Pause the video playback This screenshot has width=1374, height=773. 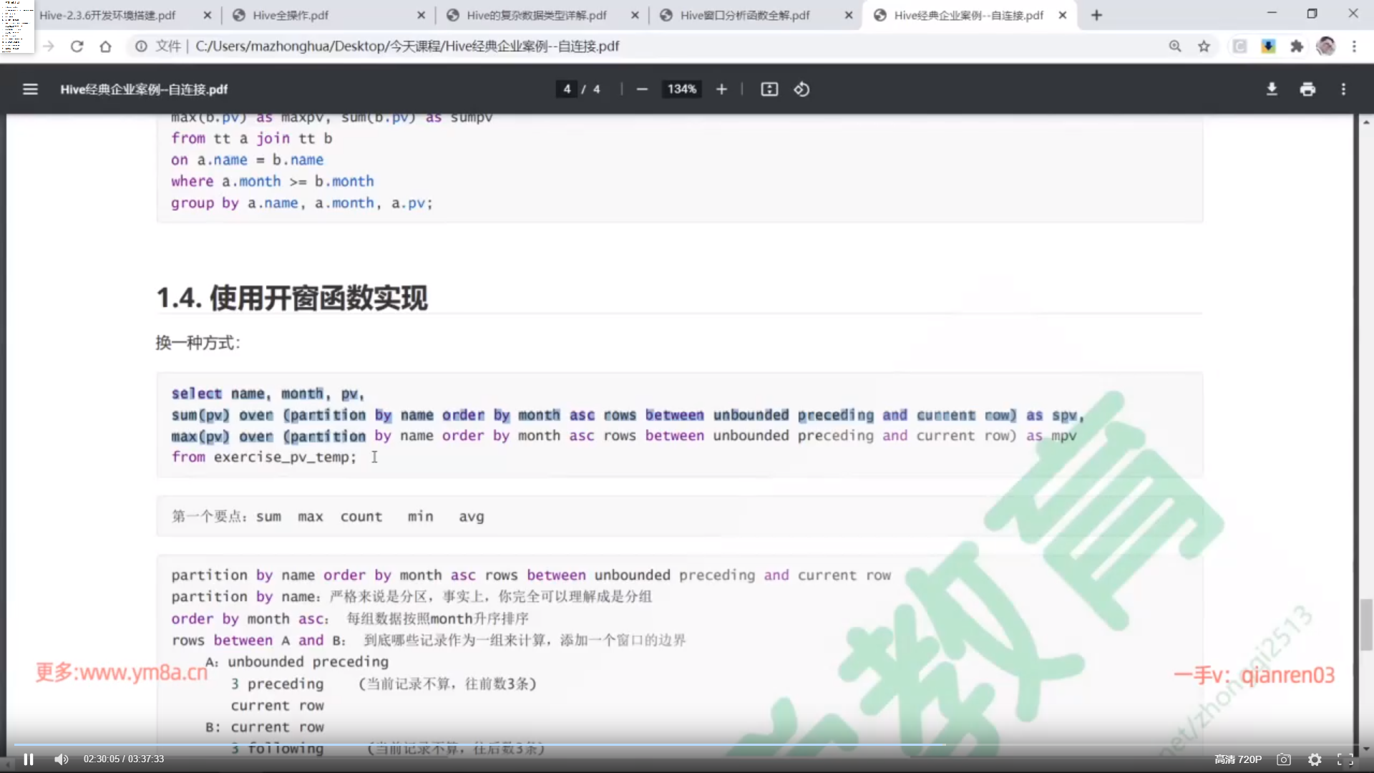(x=29, y=759)
